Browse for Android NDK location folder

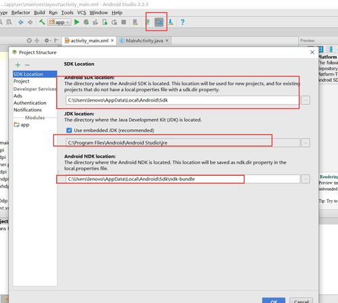click(306, 179)
